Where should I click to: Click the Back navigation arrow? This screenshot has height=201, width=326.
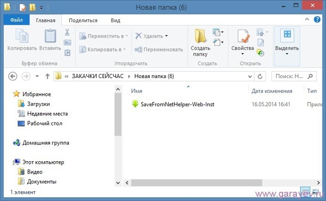13,76
